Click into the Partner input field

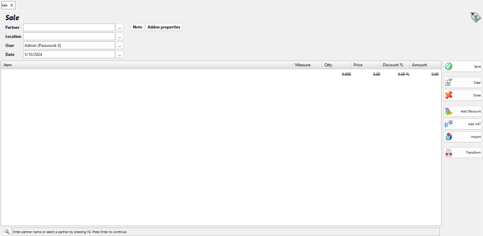69,27
